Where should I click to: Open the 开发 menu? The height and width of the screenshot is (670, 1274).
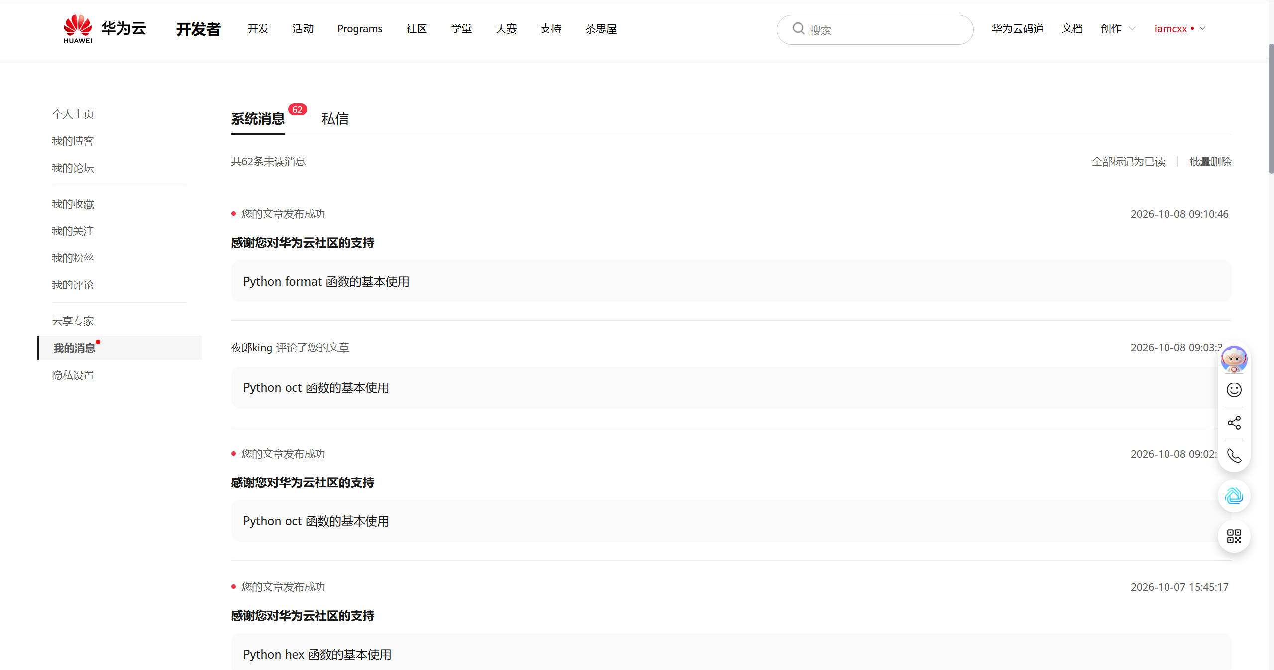pos(258,29)
